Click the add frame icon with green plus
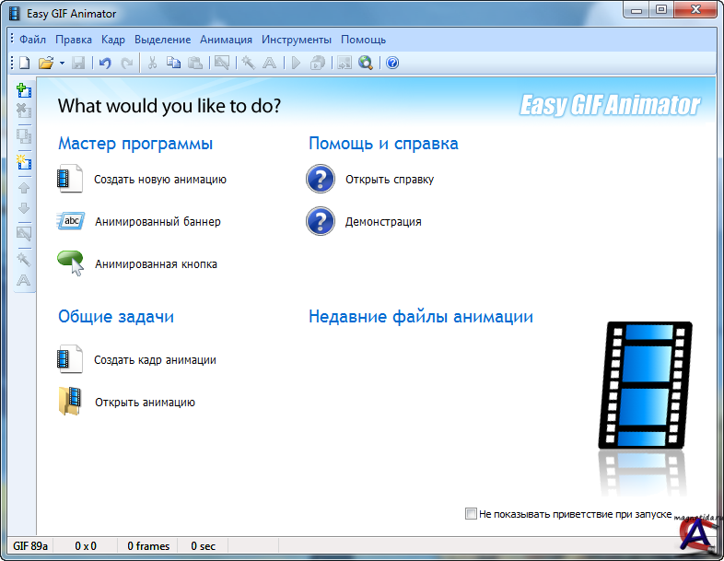The height and width of the screenshot is (561, 724). point(24,90)
